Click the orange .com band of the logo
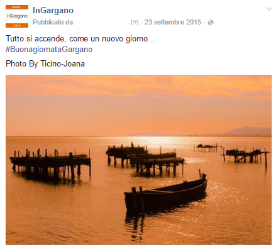276x251 pixels. 17,26
